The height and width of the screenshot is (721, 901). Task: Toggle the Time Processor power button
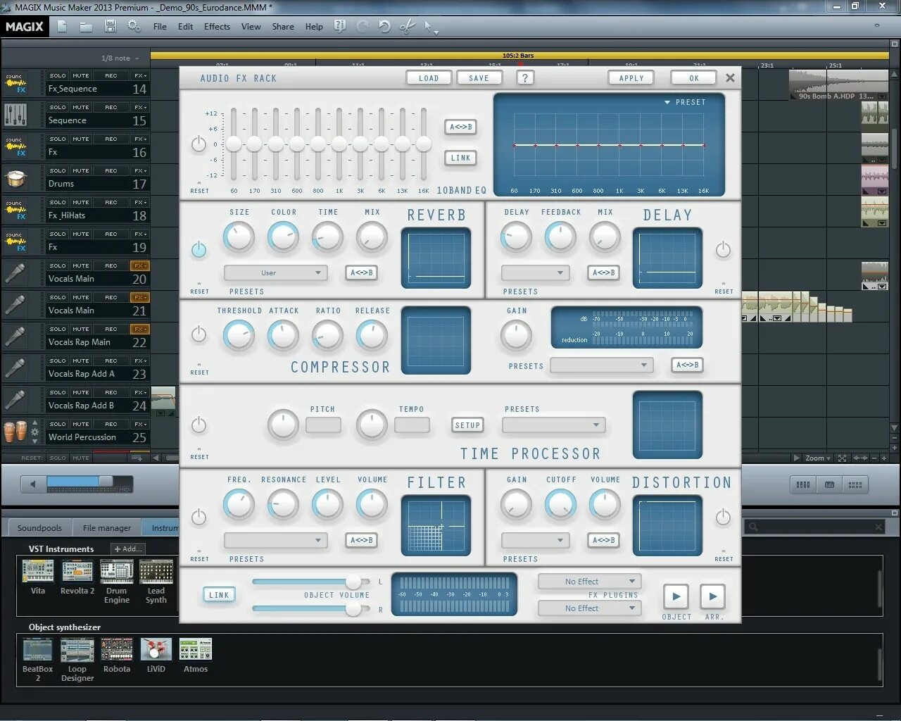coord(199,425)
